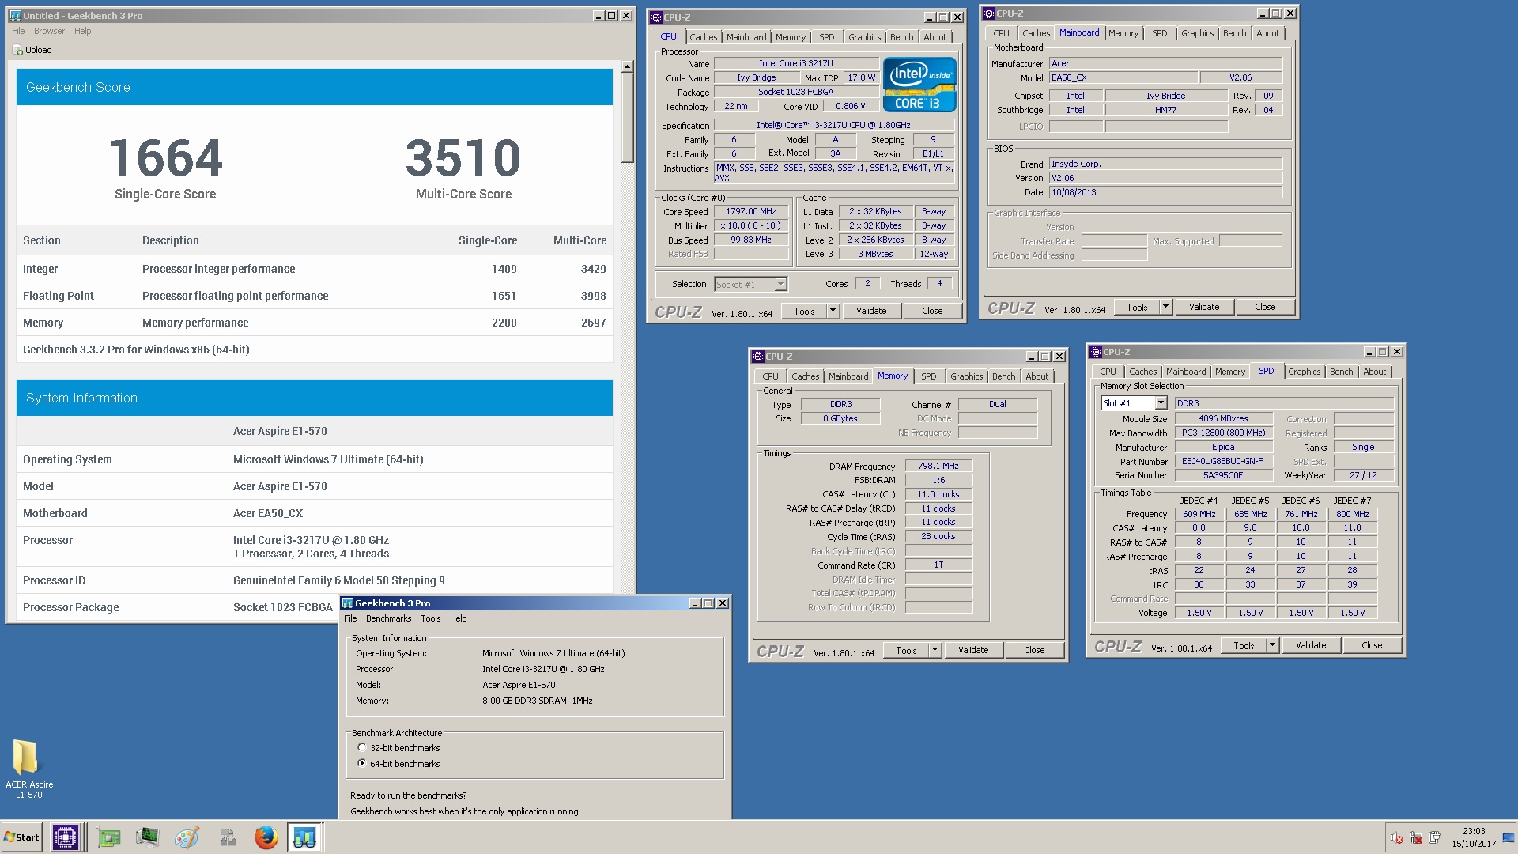The height and width of the screenshot is (854, 1518).
Task: Expand Tools arrow in CPU-Z CPU window
Action: click(833, 312)
